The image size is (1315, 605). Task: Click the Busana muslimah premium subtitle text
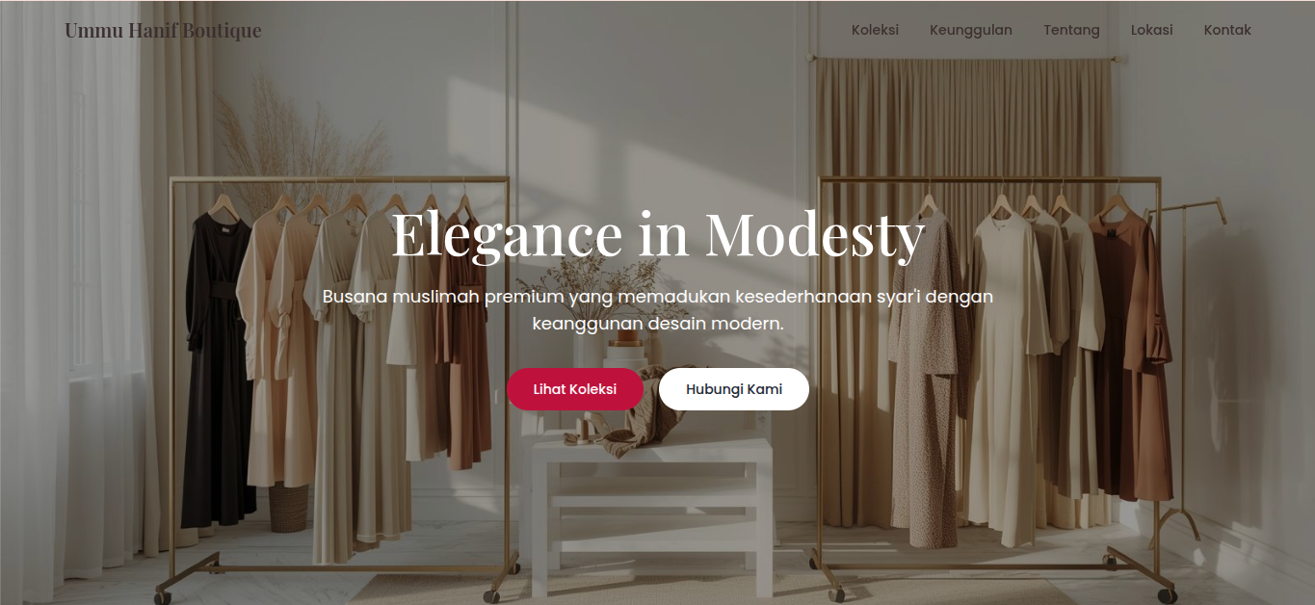658,310
